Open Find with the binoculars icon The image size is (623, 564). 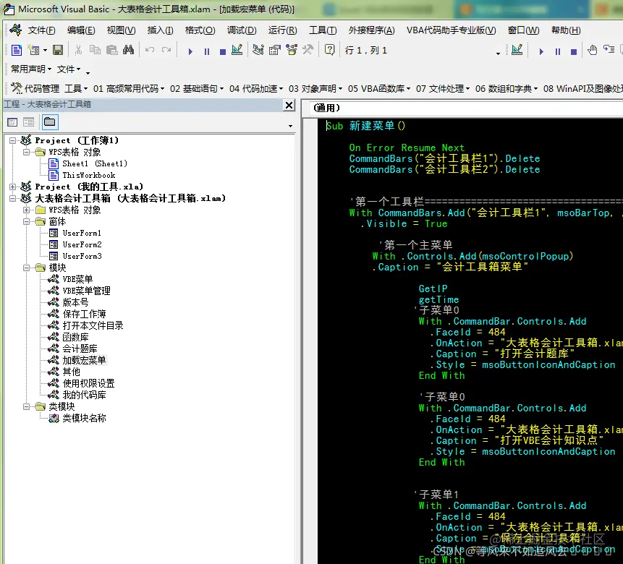[x=128, y=50]
